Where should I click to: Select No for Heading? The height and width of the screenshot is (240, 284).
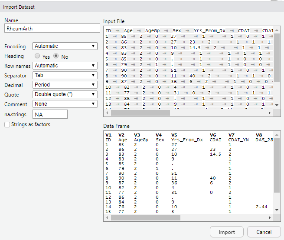pos(56,57)
